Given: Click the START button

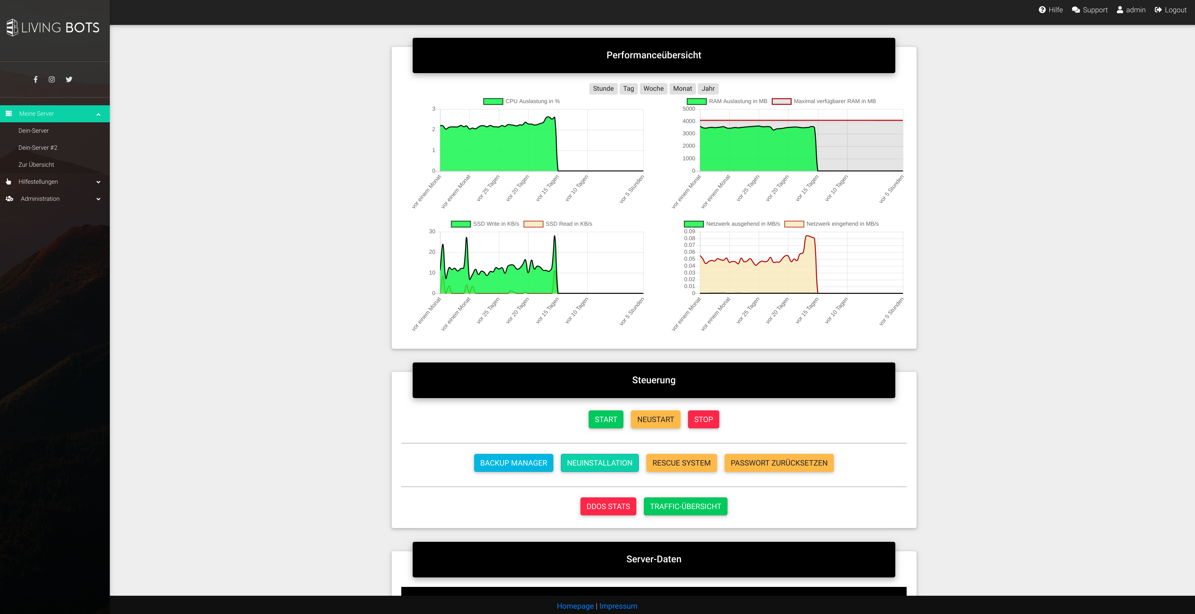Looking at the screenshot, I should [x=605, y=420].
